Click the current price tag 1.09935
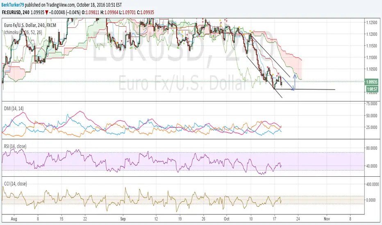Screen dimensions: 382x225 [372, 82]
